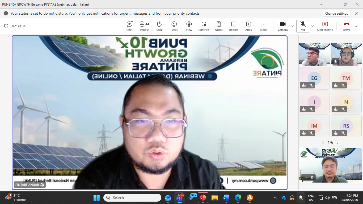363x204 pixels.
Task: Go to next participant page
Action: coord(337,143)
